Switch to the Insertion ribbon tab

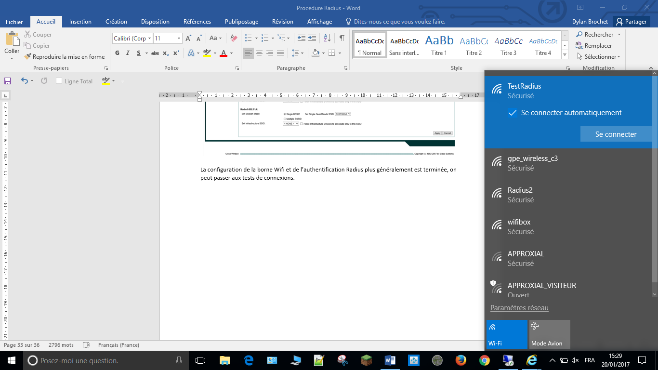(x=80, y=22)
